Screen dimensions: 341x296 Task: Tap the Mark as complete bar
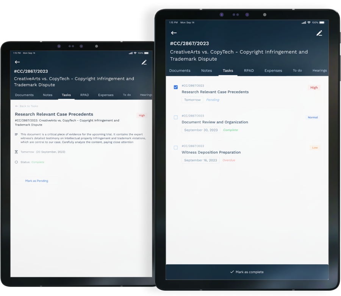247,272
